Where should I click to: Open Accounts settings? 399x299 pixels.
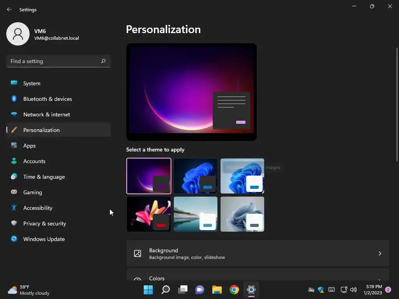pos(58,161)
